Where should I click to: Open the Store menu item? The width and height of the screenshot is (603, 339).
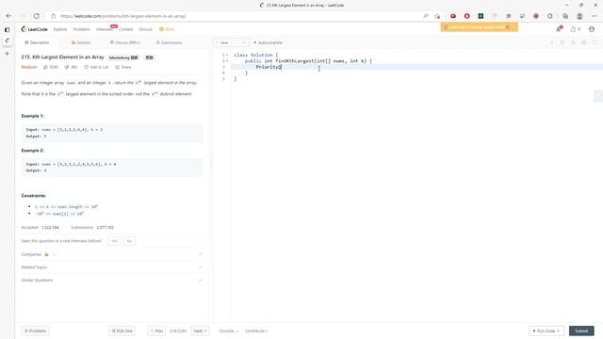coord(167,29)
